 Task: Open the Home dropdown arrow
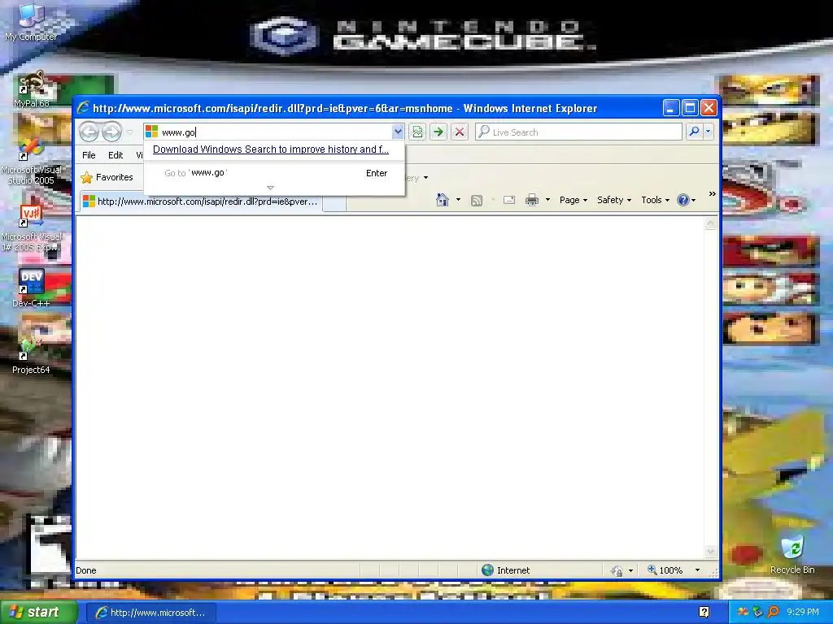pos(459,200)
